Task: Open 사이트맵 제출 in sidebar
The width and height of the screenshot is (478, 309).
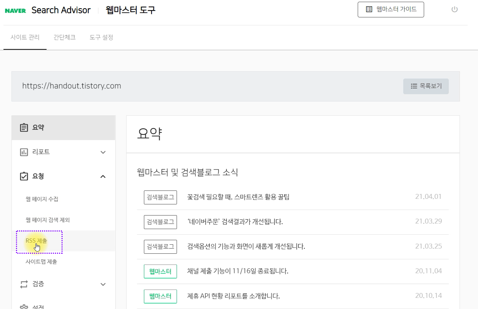Action: pyautogui.click(x=41, y=262)
